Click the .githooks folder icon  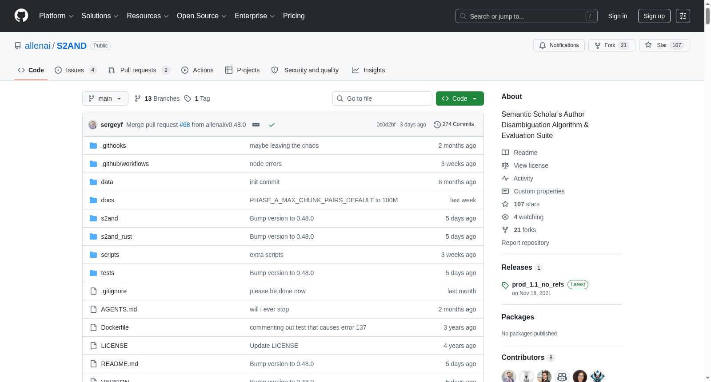[x=93, y=146]
